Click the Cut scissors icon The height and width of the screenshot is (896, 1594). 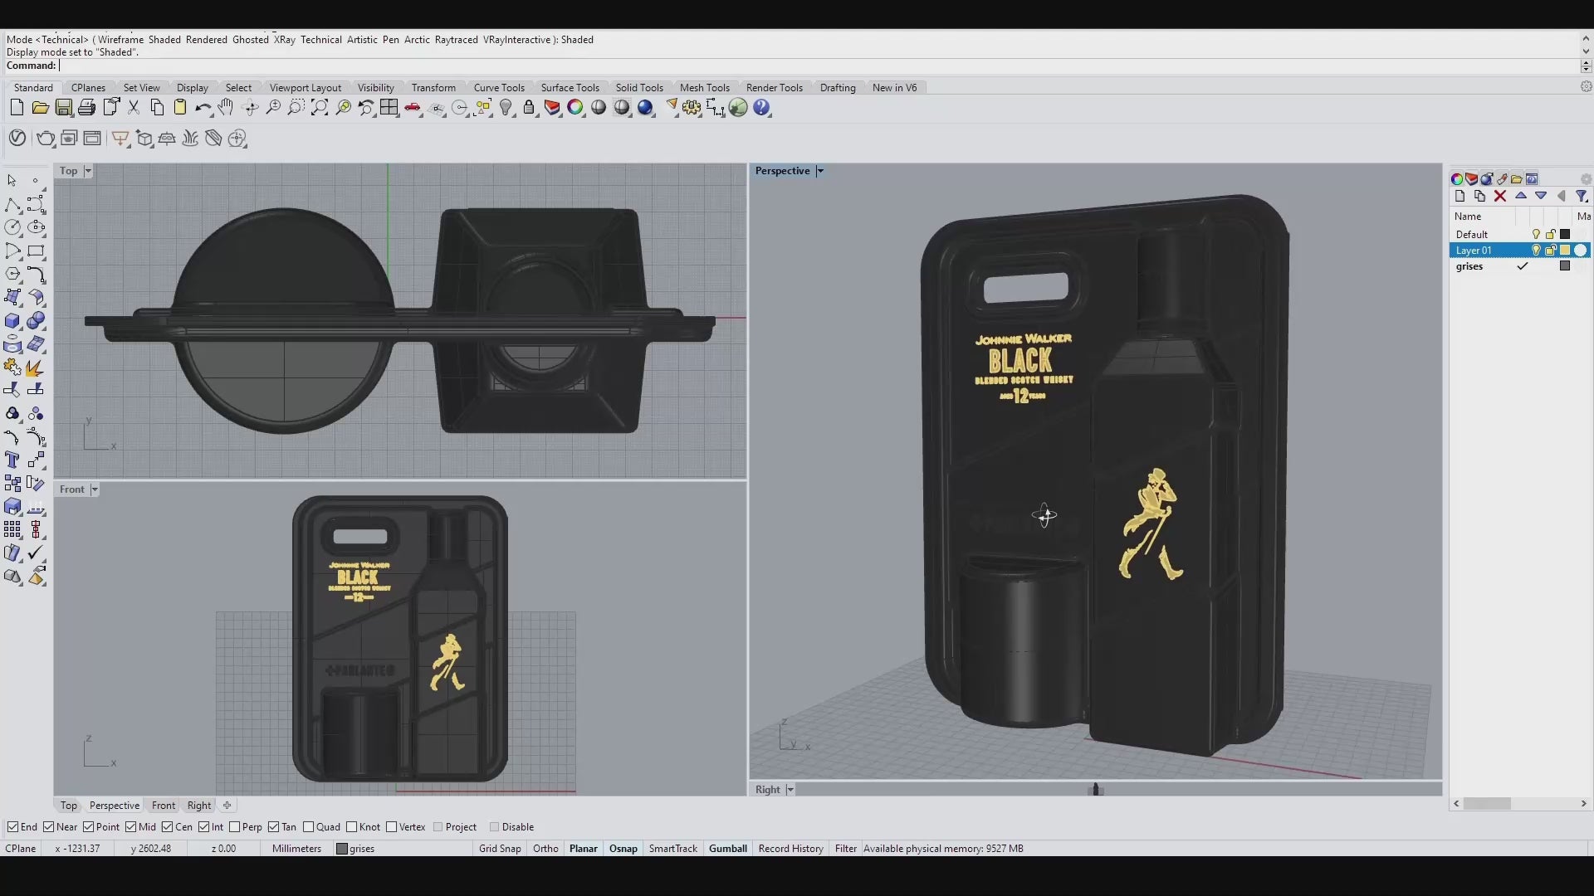click(x=134, y=107)
